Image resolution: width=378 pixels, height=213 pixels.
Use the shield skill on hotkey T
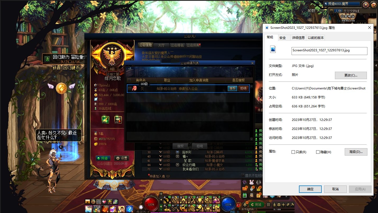pos(200,200)
